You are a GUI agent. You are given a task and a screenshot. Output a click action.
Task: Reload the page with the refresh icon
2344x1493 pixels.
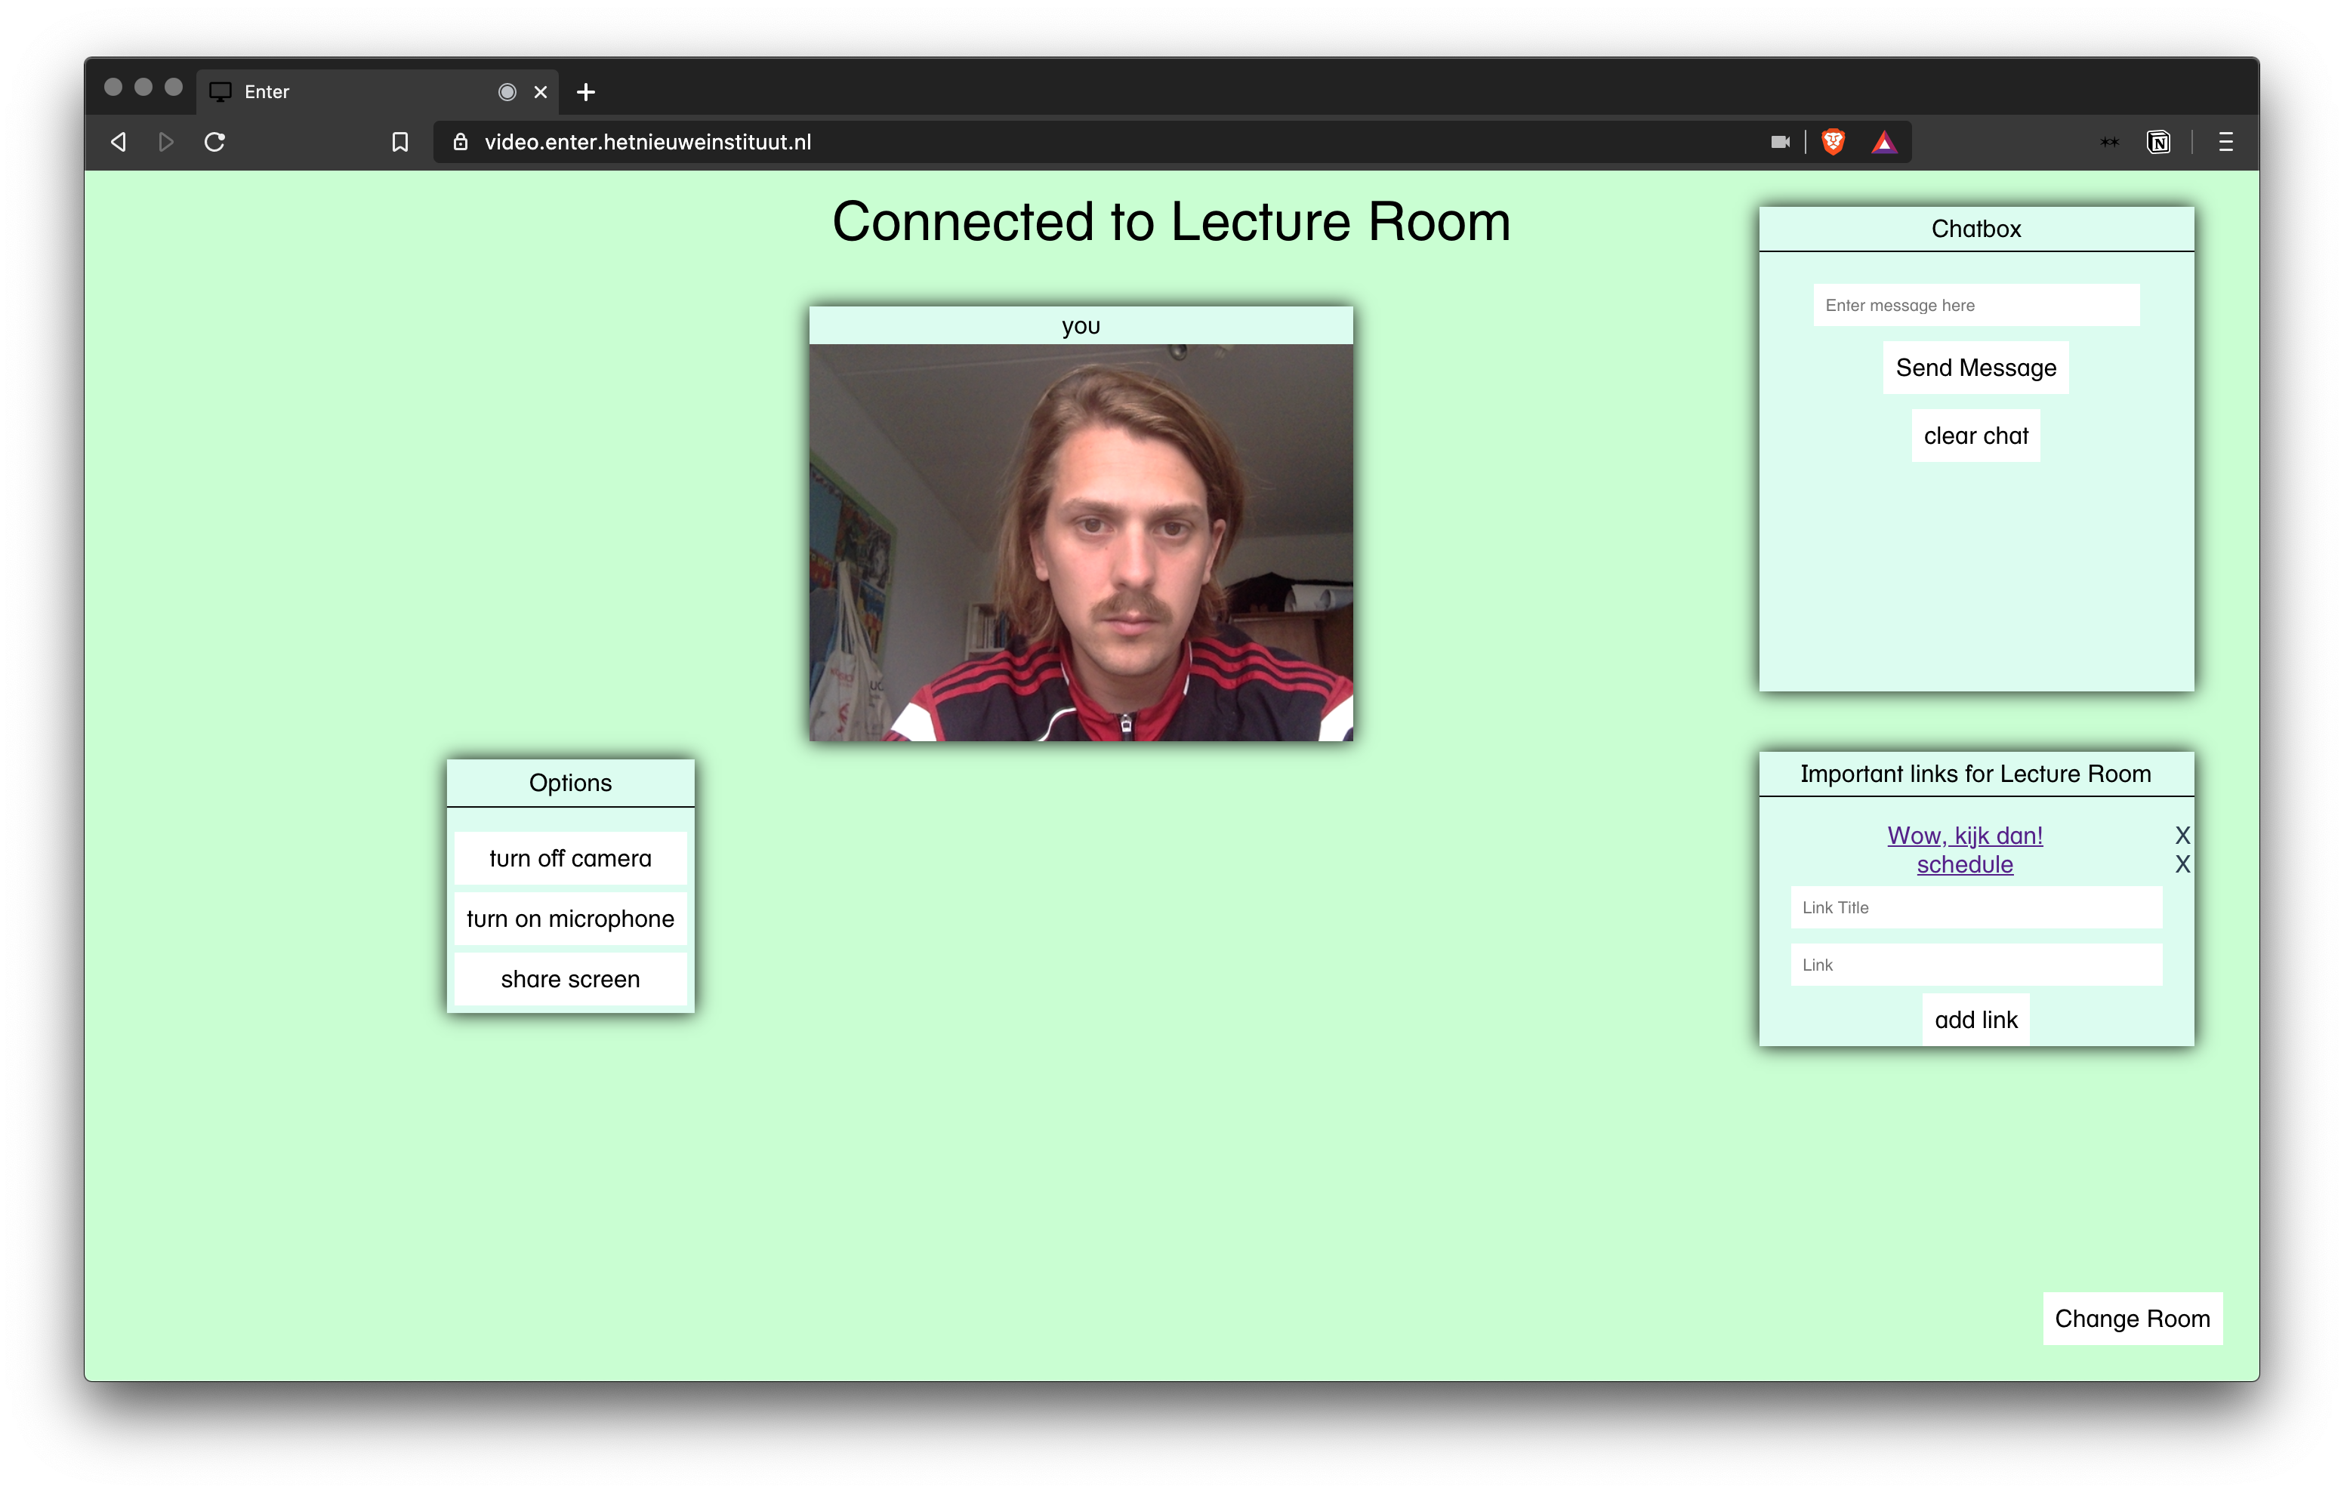pos(215,142)
